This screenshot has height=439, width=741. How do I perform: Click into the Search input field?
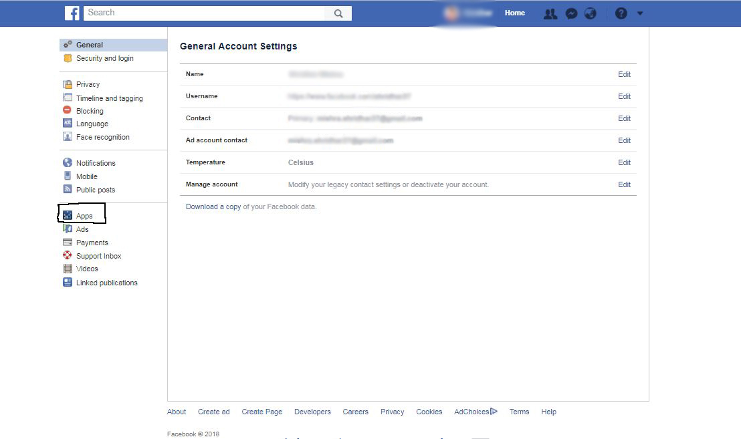pos(204,13)
